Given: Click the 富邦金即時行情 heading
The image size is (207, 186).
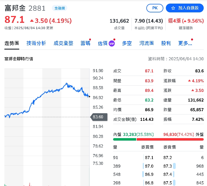Looking at the screenshot, I should [x=19, y=59].
